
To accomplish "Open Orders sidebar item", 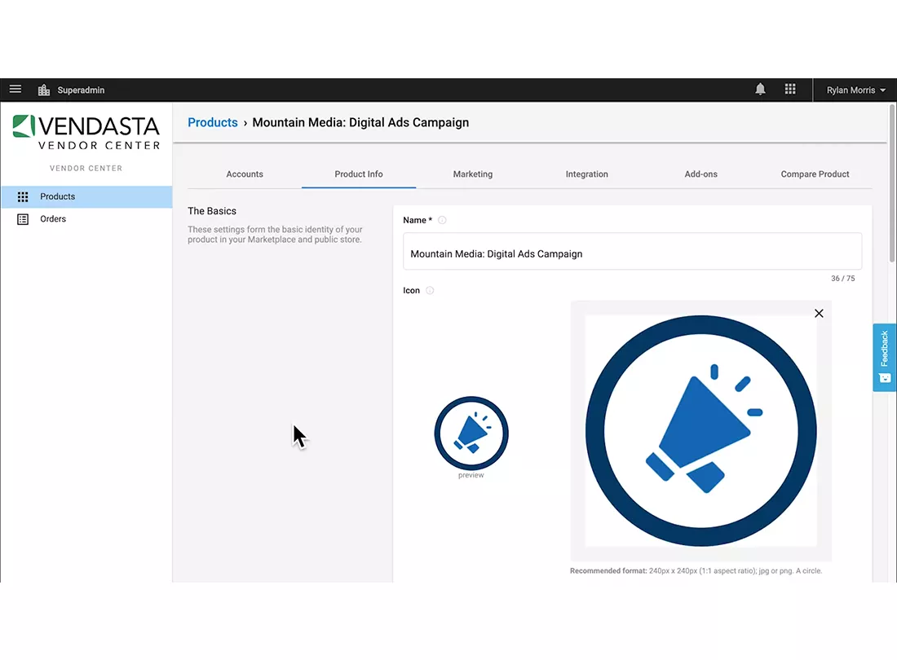I will (x=86, y=219).
